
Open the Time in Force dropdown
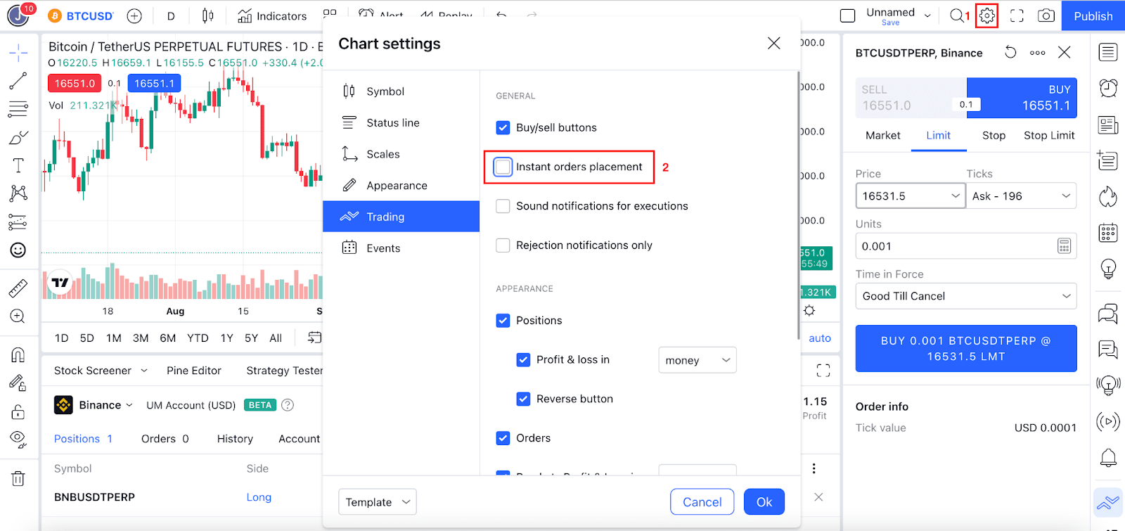click(x=965, y=296)
